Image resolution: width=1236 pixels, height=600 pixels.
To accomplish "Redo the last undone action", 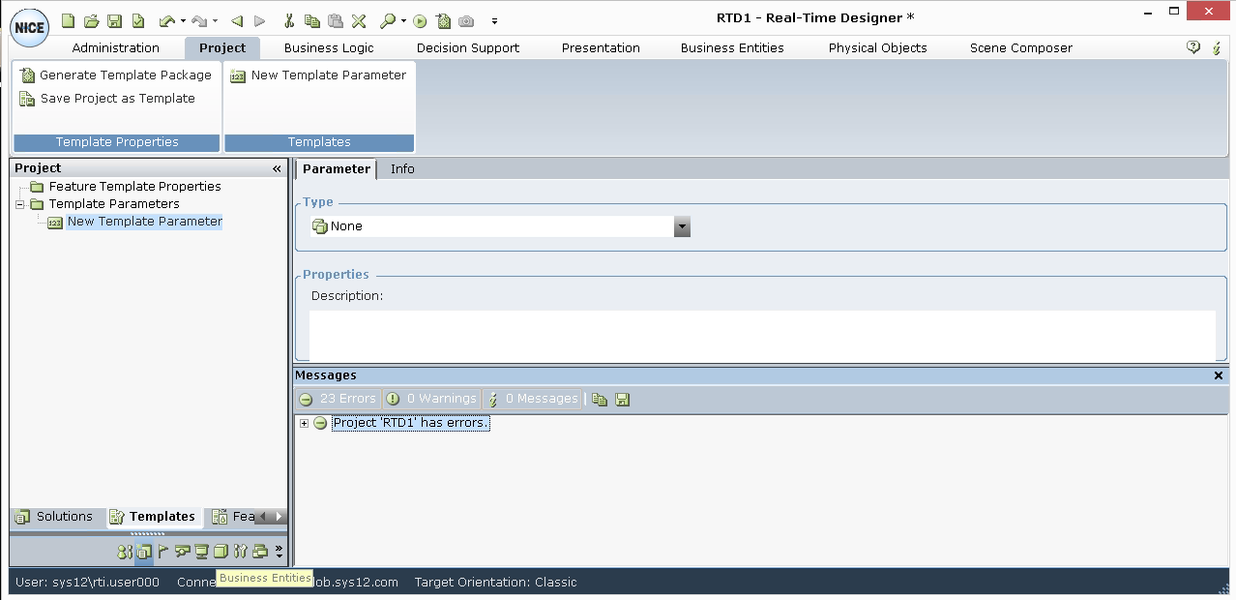I will pyautogui.click(x=198, y=20).
